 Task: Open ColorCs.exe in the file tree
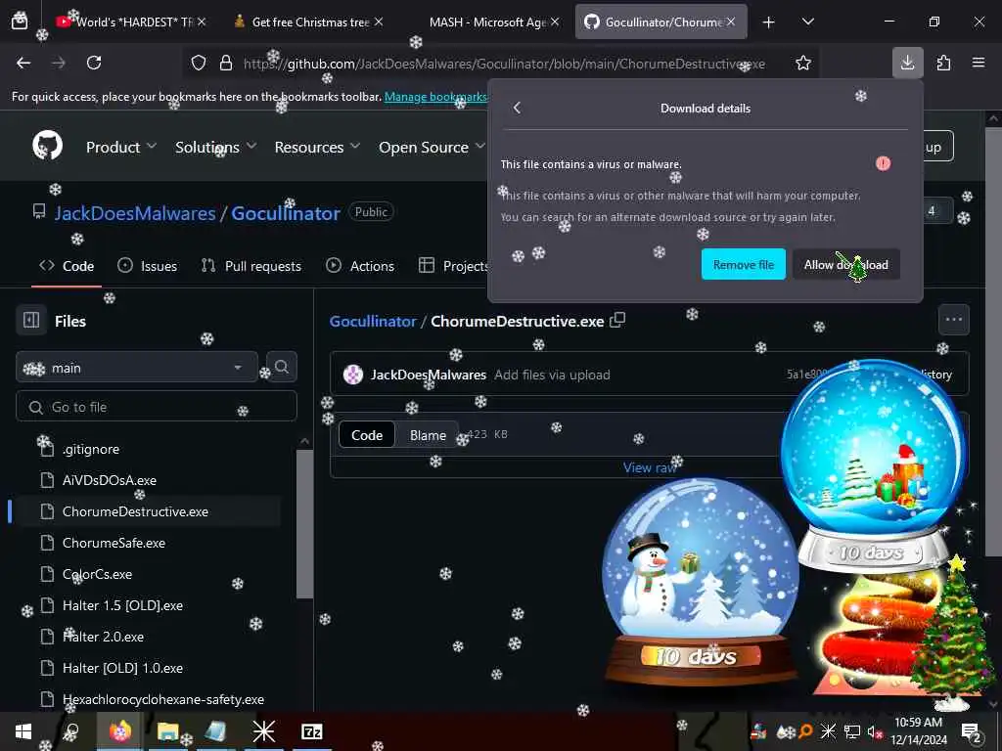pos(97,574)
